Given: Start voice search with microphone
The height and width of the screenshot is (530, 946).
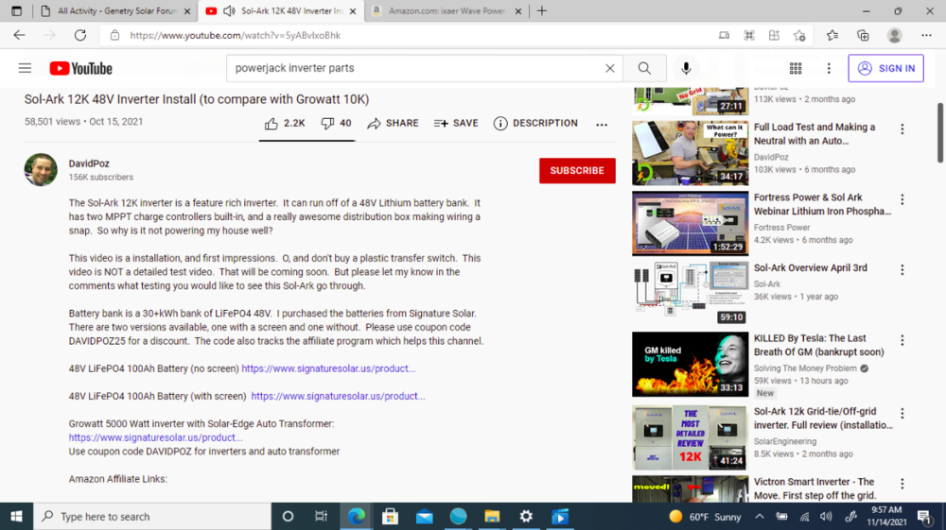Looking at the screenshot, I should point(685,68).
